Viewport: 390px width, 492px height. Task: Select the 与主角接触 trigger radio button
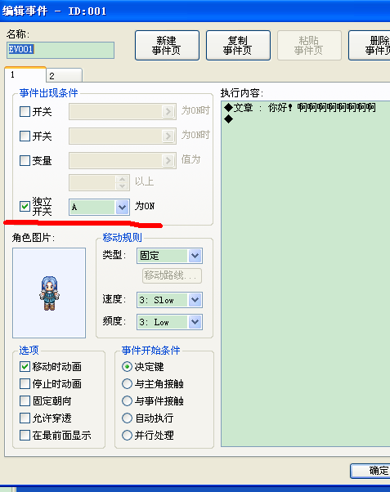point(127,383)
